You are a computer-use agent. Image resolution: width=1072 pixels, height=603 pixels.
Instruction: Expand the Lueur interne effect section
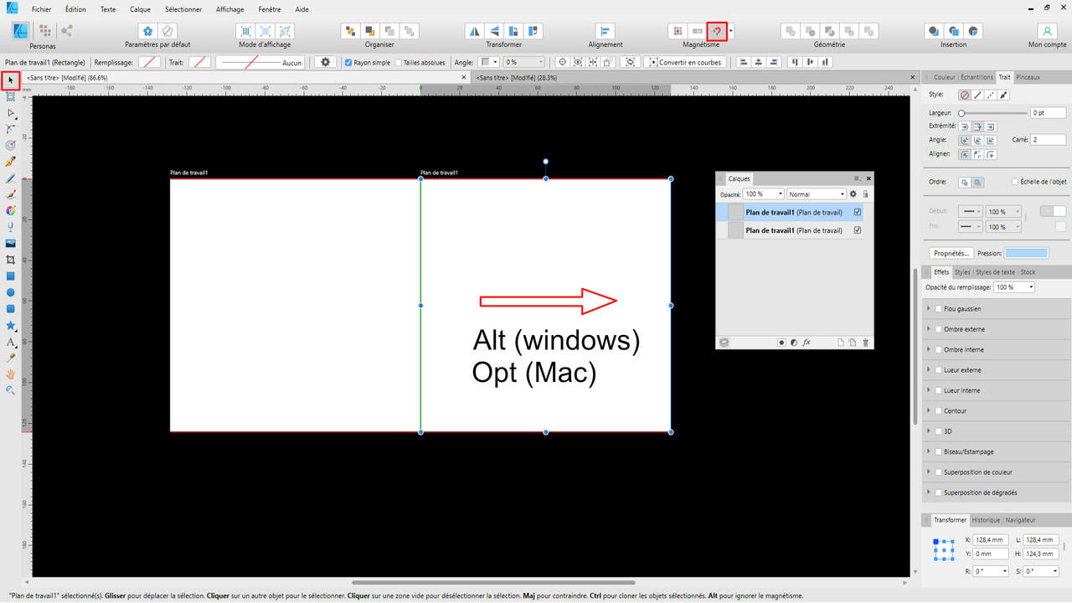point(929,391)
